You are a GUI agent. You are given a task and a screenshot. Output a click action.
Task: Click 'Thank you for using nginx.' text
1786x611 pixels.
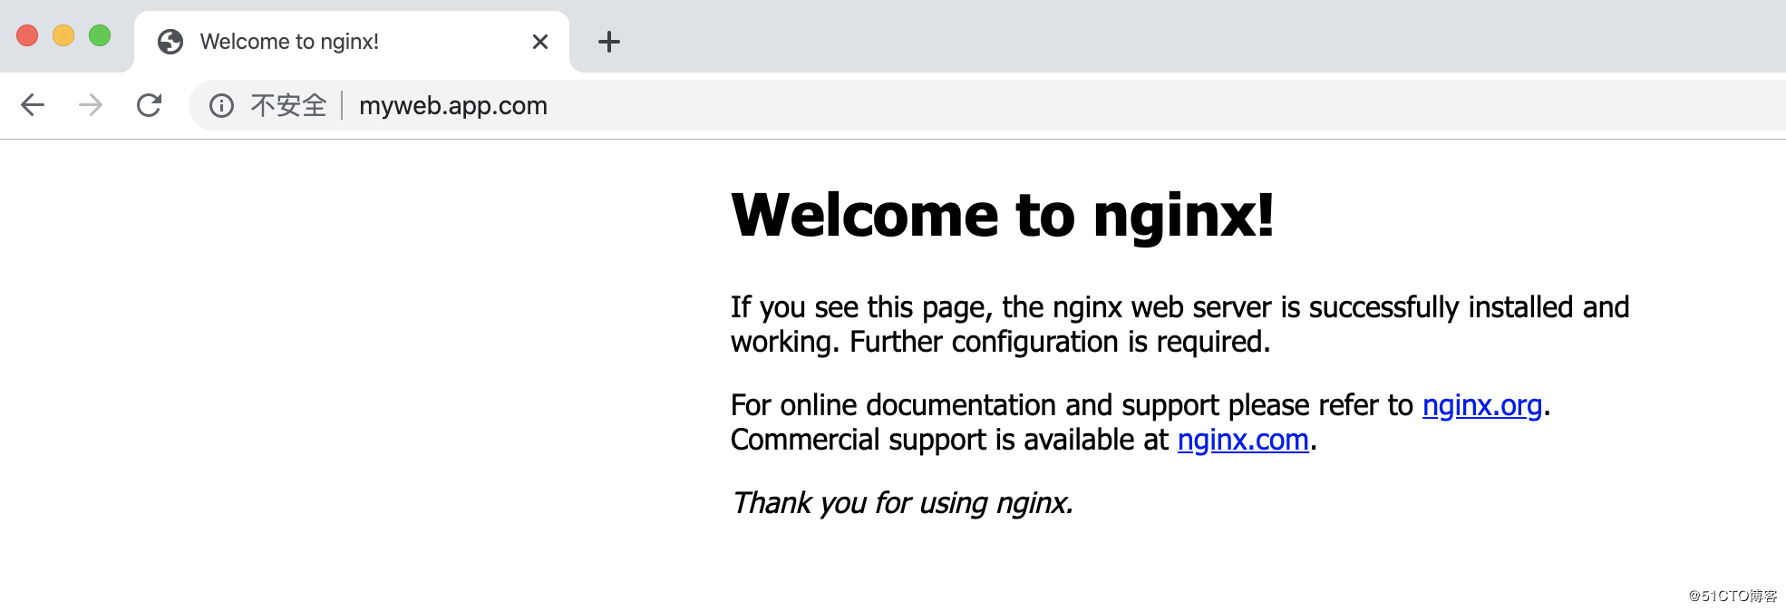pos(902,503)
